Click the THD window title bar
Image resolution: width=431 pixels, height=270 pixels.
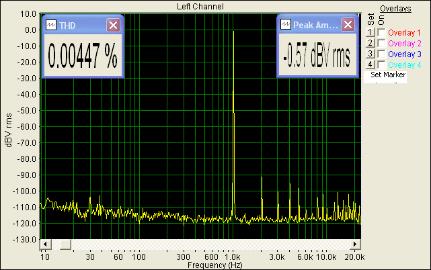[x=81, y=26]
